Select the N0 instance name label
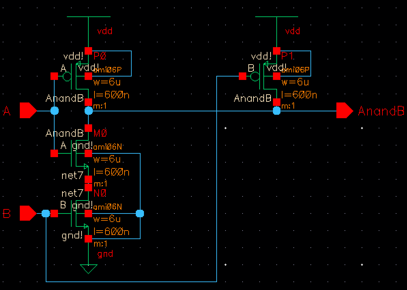The height and width of the screenshot is (290, 407). click(100, 193)
